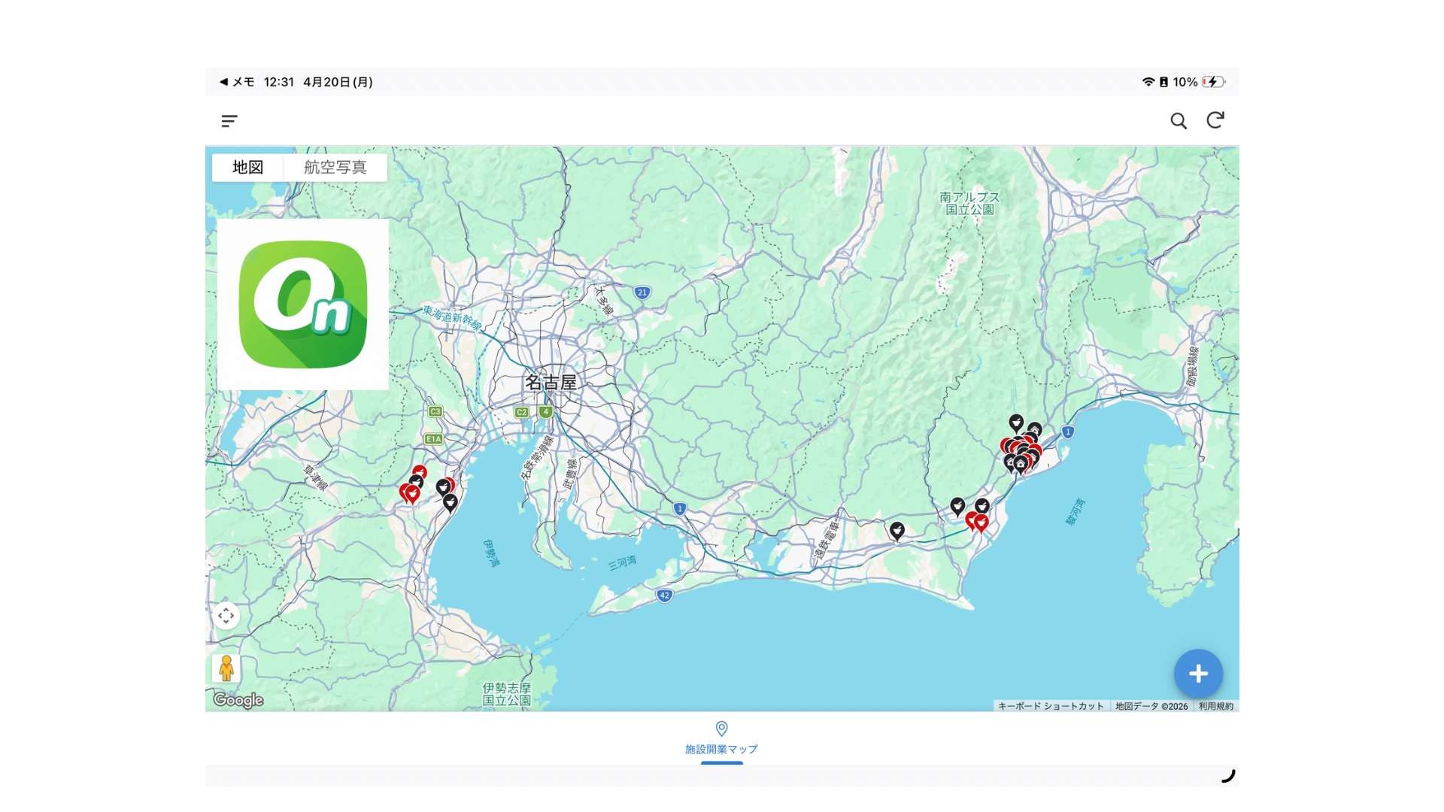
Task: Select the Street View pegman icon
Action: (226, 668)
